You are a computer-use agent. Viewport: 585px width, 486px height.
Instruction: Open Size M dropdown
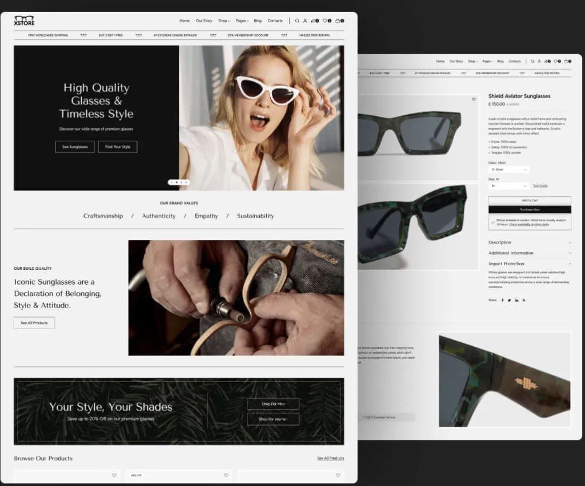(x=508, y=186)
